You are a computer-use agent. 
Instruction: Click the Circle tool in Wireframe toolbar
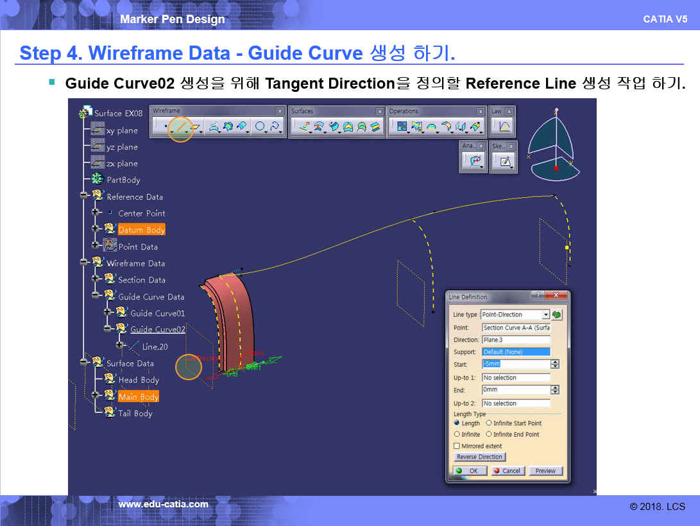tap(259, 127)
